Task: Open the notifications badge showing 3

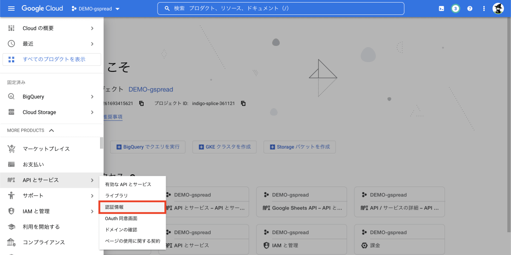Action: pos(456,8)
